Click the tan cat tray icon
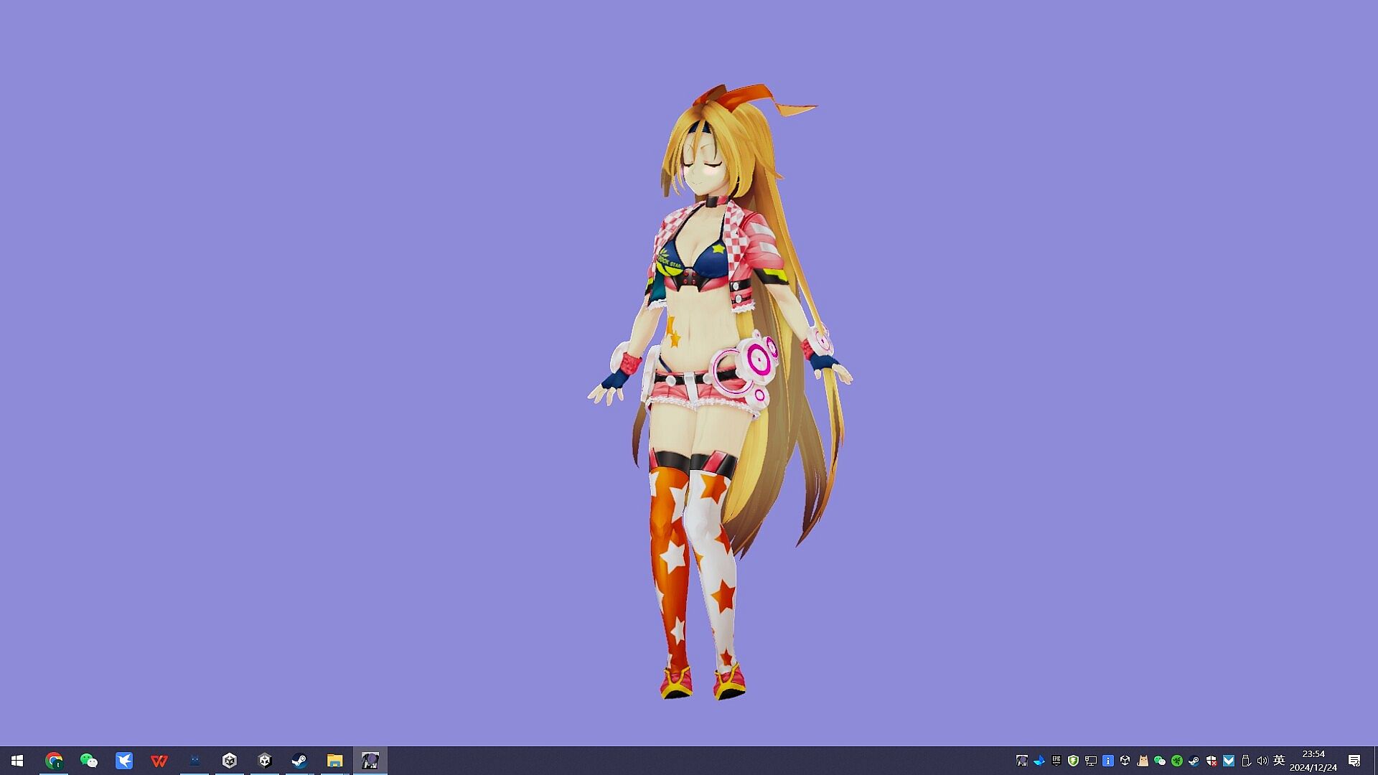 (x=1143, y=761)
